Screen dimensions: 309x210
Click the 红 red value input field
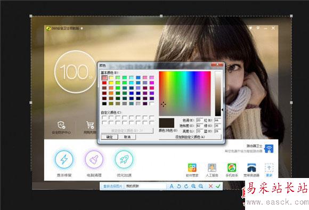point(217,120)
